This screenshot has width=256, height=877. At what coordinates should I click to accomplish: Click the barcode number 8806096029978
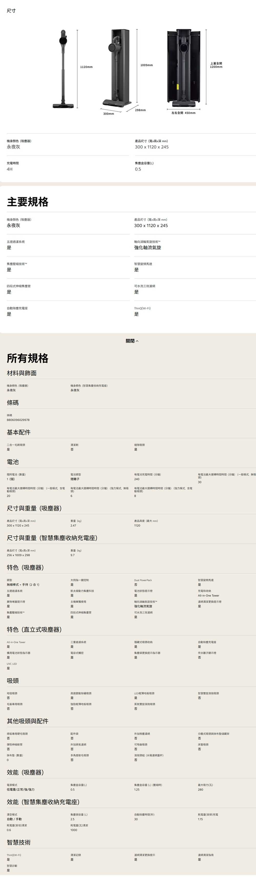[18, 420]
